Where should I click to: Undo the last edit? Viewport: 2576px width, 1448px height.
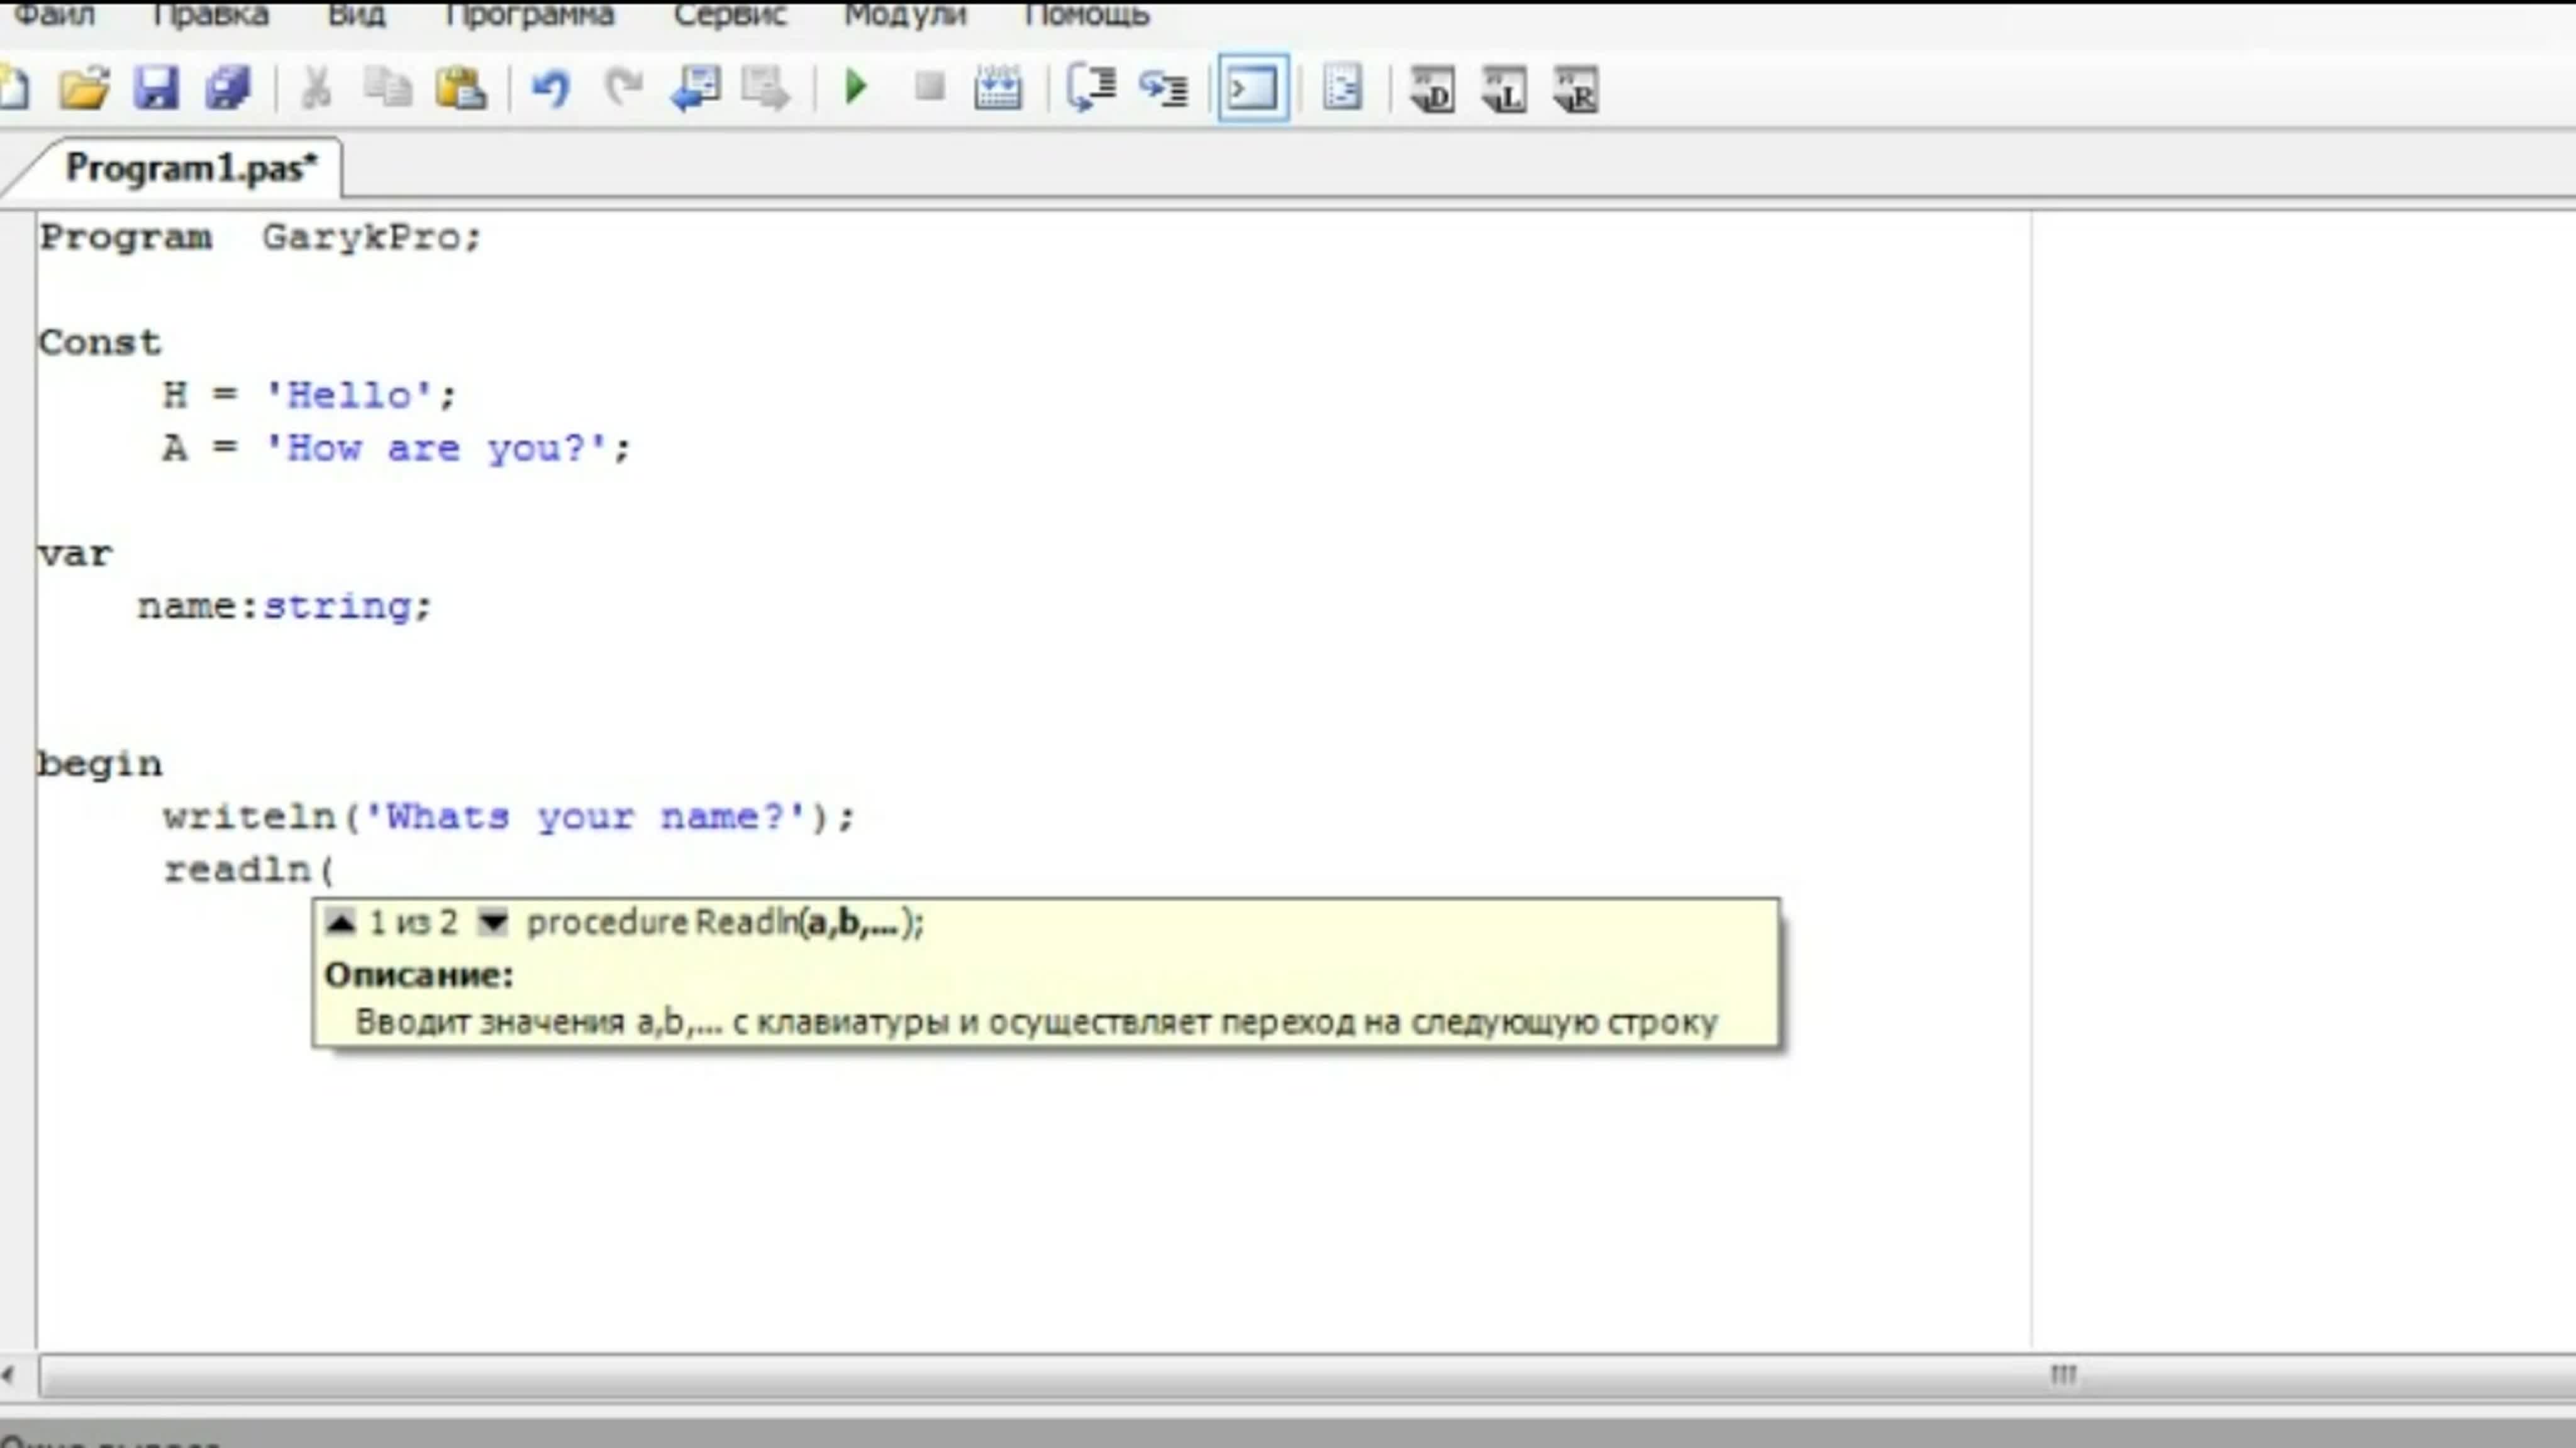tap(551, 88)
